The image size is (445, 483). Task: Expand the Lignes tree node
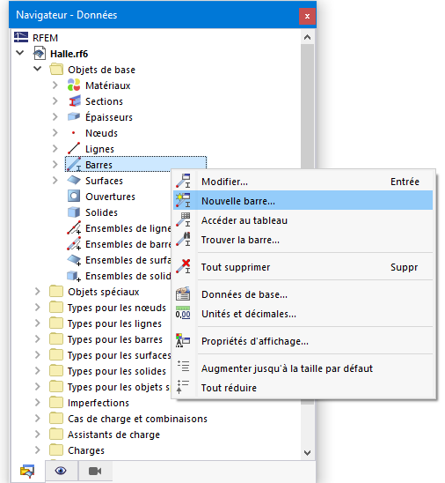55,148
